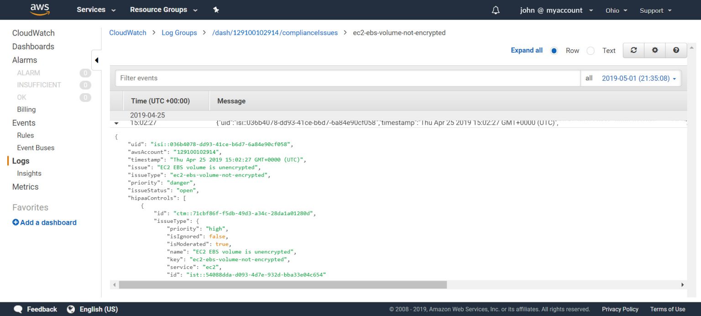Image resolution: width=701 pixels, height=316 pixels.
Task: Open the Support dropdown menu
Action: 656,10
